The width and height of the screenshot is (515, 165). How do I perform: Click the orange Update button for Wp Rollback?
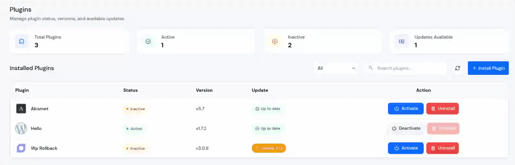[269, 148]
